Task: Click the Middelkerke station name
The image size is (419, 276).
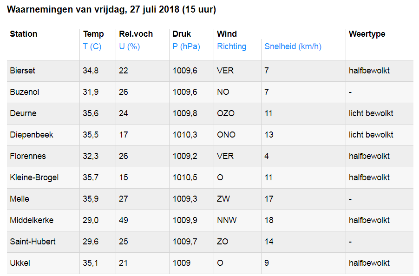Action: (x=31, y=220)
